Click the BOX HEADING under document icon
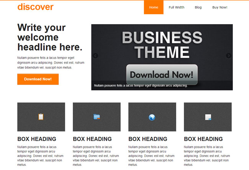249x170 pixels. tap(203, 139)
